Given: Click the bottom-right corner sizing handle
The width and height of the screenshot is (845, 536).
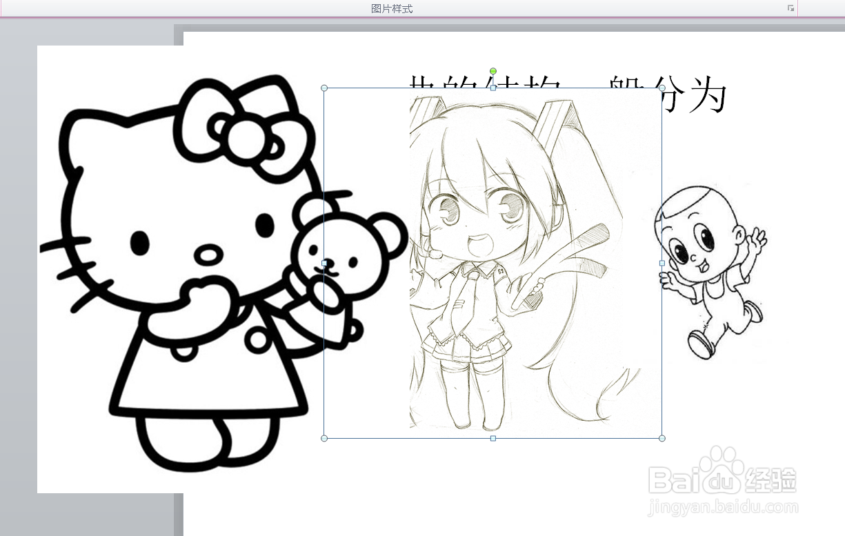Looking at the screenshot, I should [662, 438].
